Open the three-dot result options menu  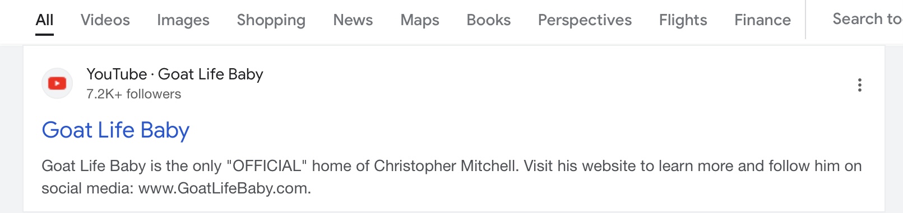pyautogui.click(x=859, y=85)
